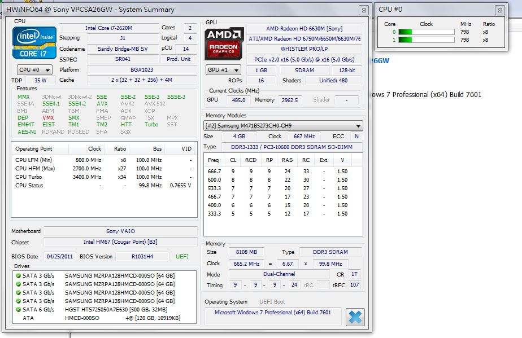Select the CPU Turbo row
The height and width of the screenshot is (338, 522).
click(104, 177)
